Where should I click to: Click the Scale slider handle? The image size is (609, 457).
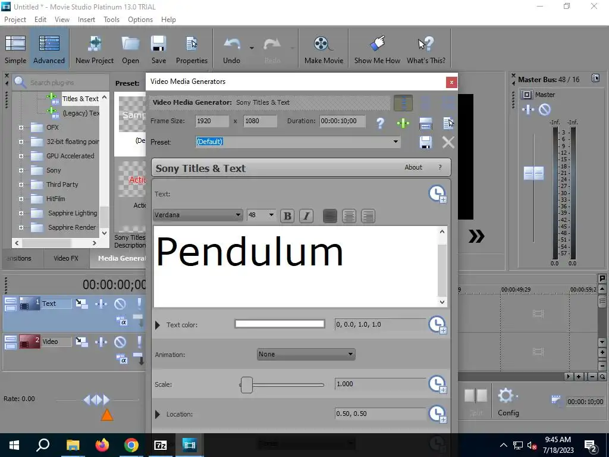point(247,385)
